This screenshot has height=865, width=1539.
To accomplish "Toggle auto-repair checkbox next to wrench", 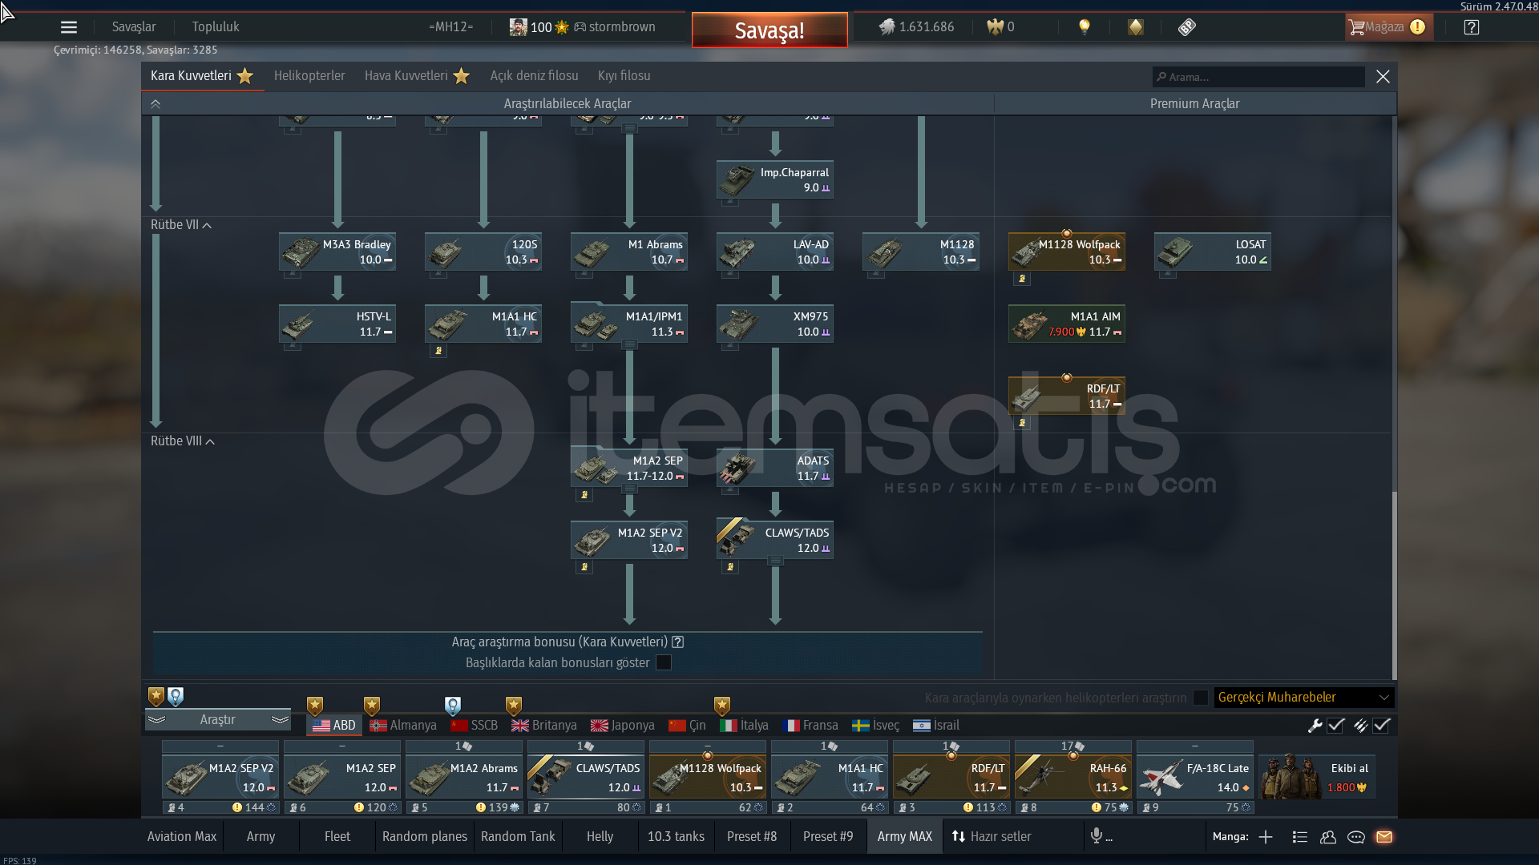I will (x=1335, y=726).
